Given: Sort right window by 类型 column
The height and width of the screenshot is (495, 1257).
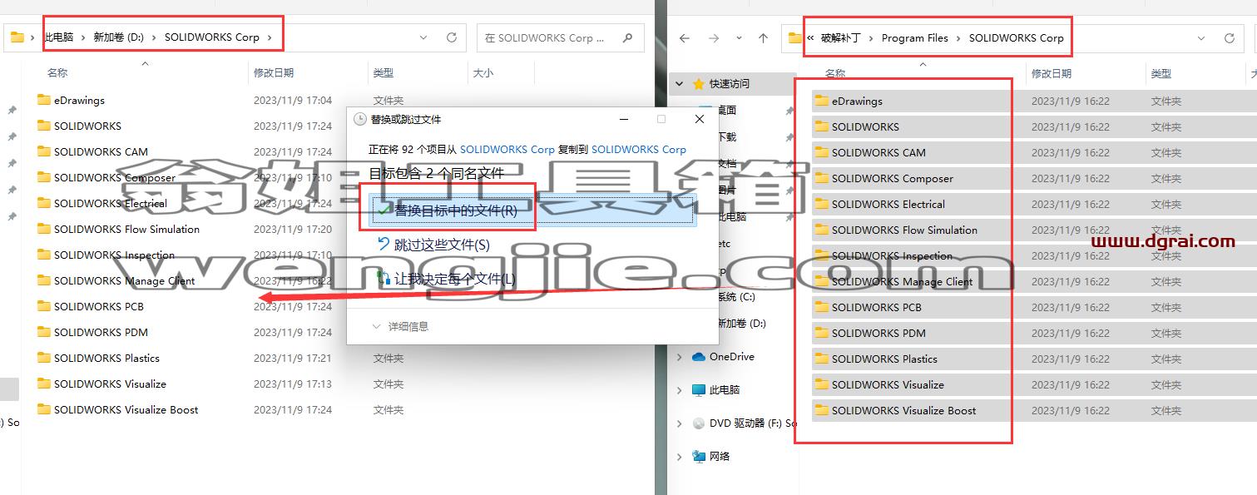Looking at the screenshot, I should pos(1161,74).
